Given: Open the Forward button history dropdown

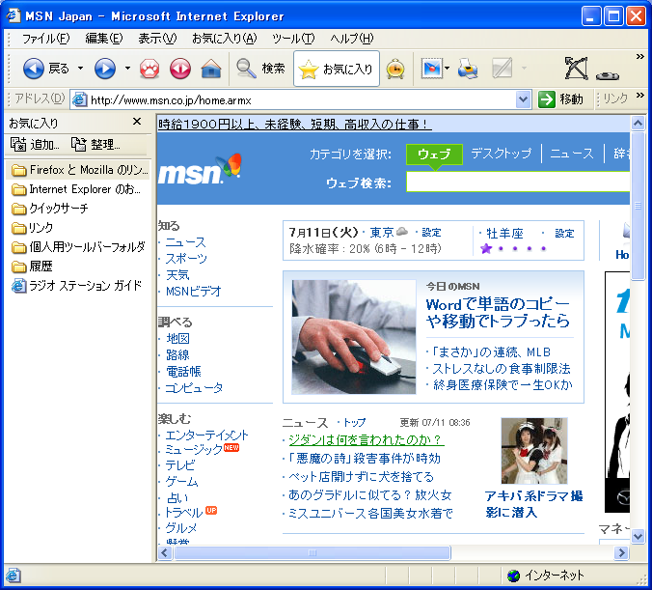Looking at the screenshot, I should click(127, 69).
